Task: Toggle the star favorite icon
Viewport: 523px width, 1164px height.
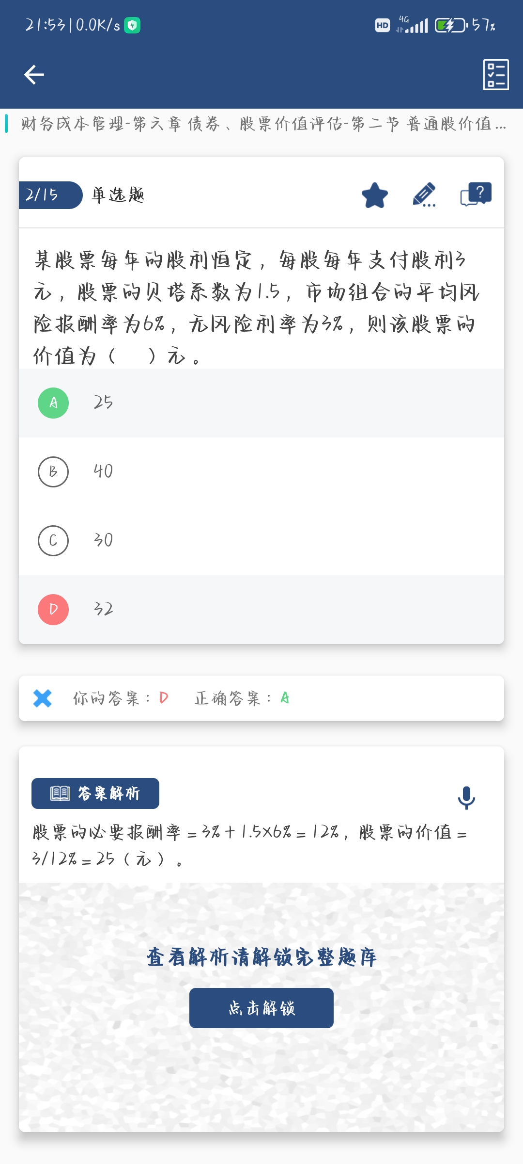Action: click(375, 195)
